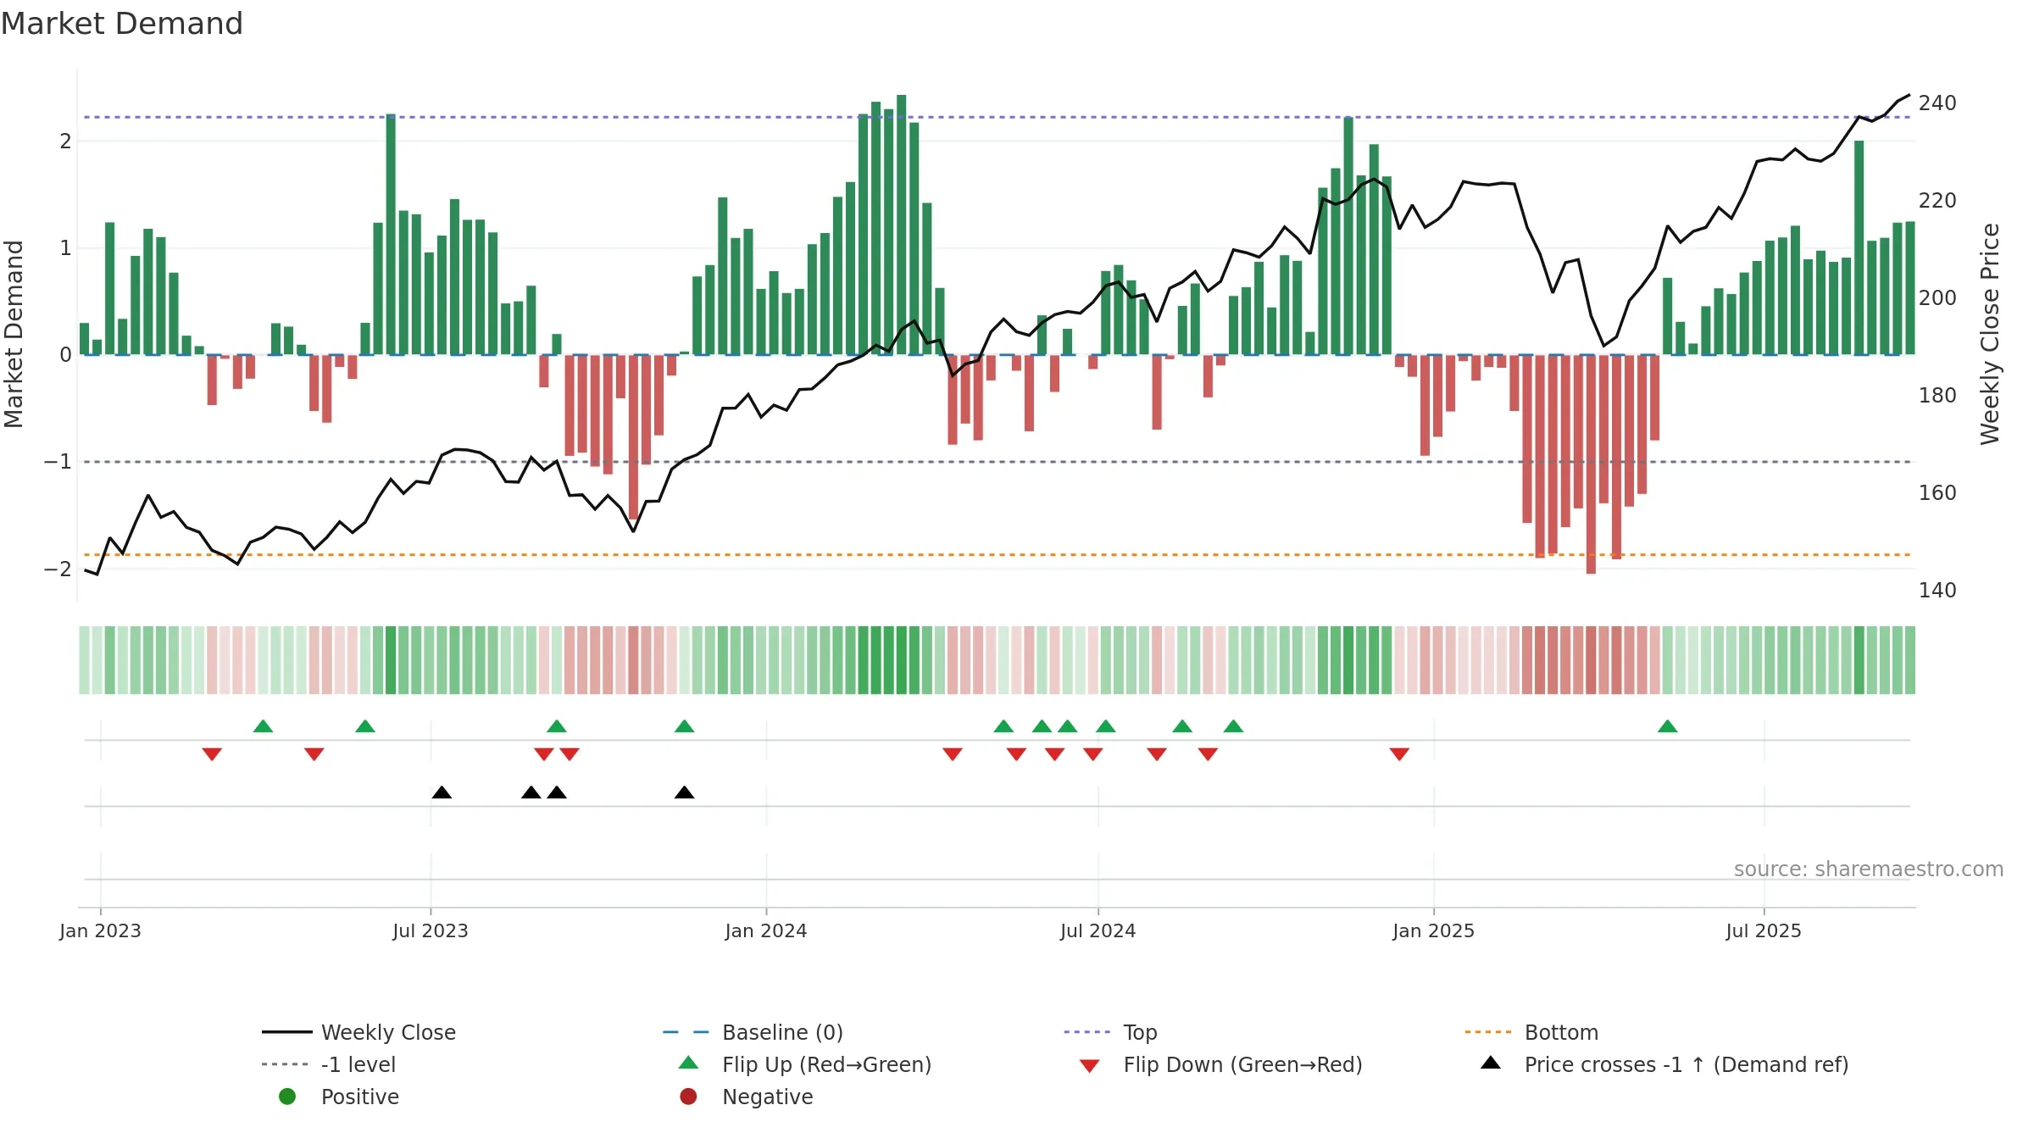Click the Negative red circle legend icon
This screenshot has height=1144, width=2034.
(688, 1097)
